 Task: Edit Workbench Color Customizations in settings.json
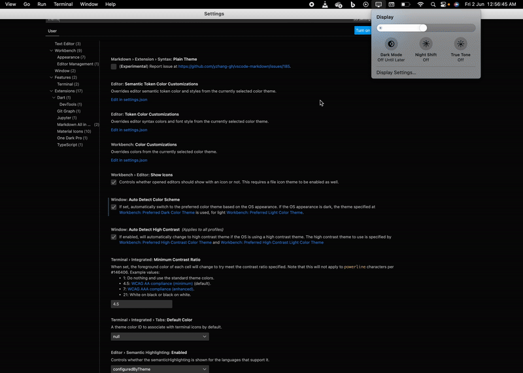(x=129, y=160)
